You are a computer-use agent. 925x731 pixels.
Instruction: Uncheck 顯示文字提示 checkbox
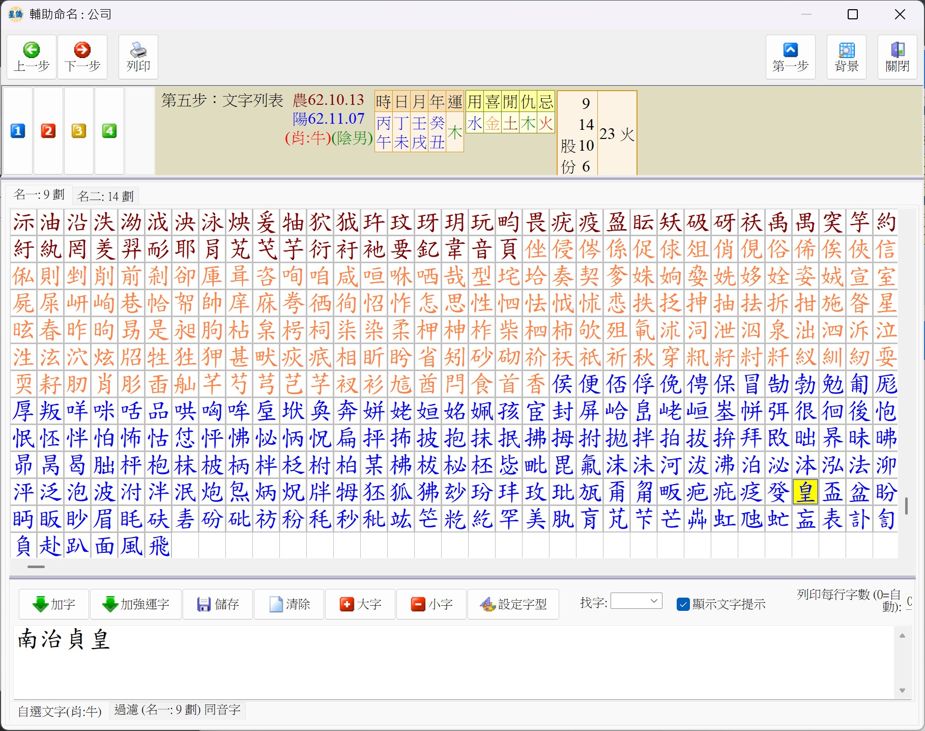(683, 604)
